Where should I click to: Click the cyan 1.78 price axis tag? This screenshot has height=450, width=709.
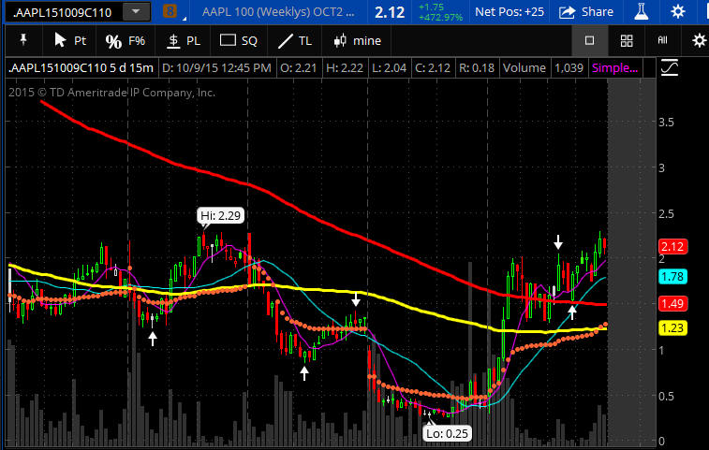point(672,277)
